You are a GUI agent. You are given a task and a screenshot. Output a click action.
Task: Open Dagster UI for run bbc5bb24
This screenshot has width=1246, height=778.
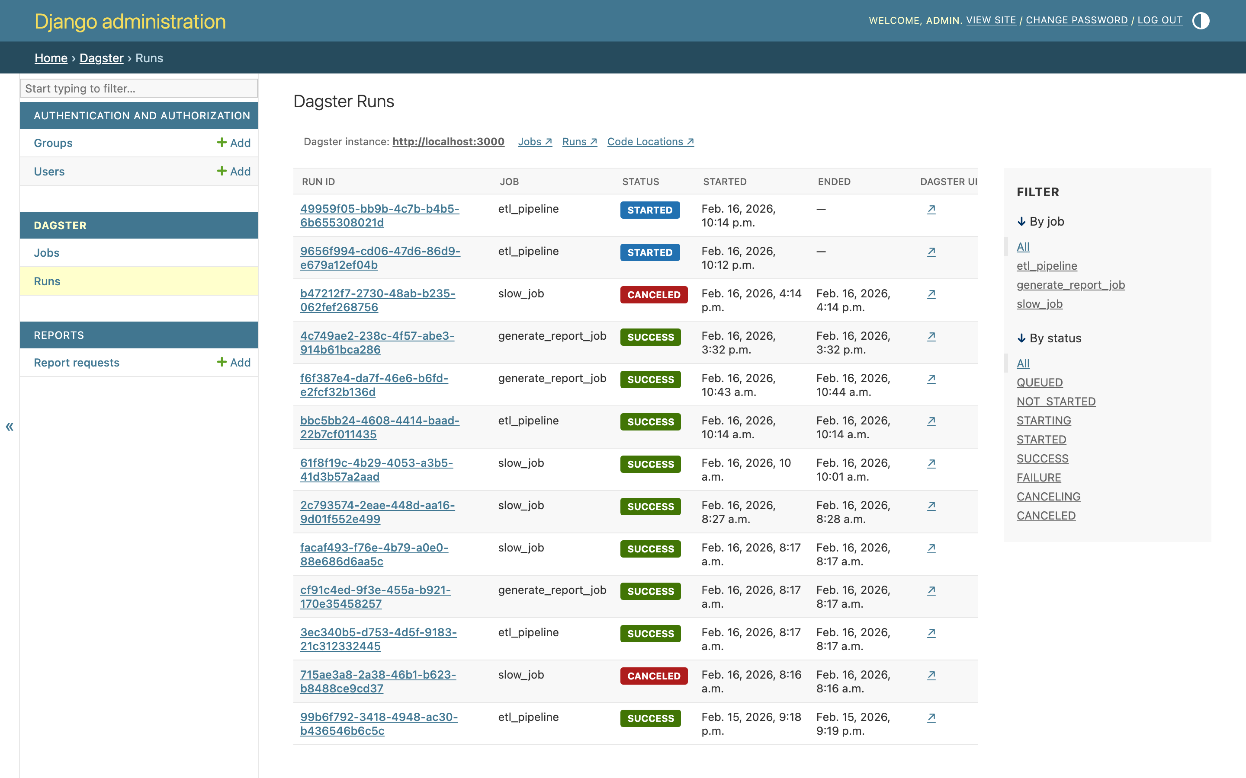[x=931, y=421]
